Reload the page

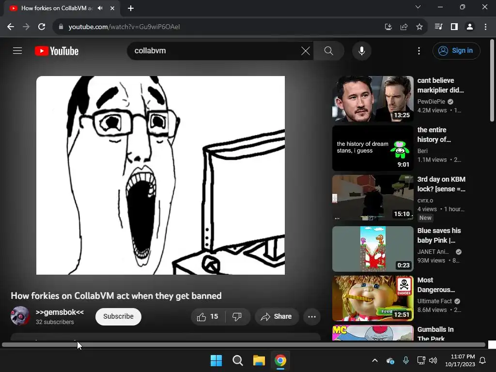(x=42, y=27)
